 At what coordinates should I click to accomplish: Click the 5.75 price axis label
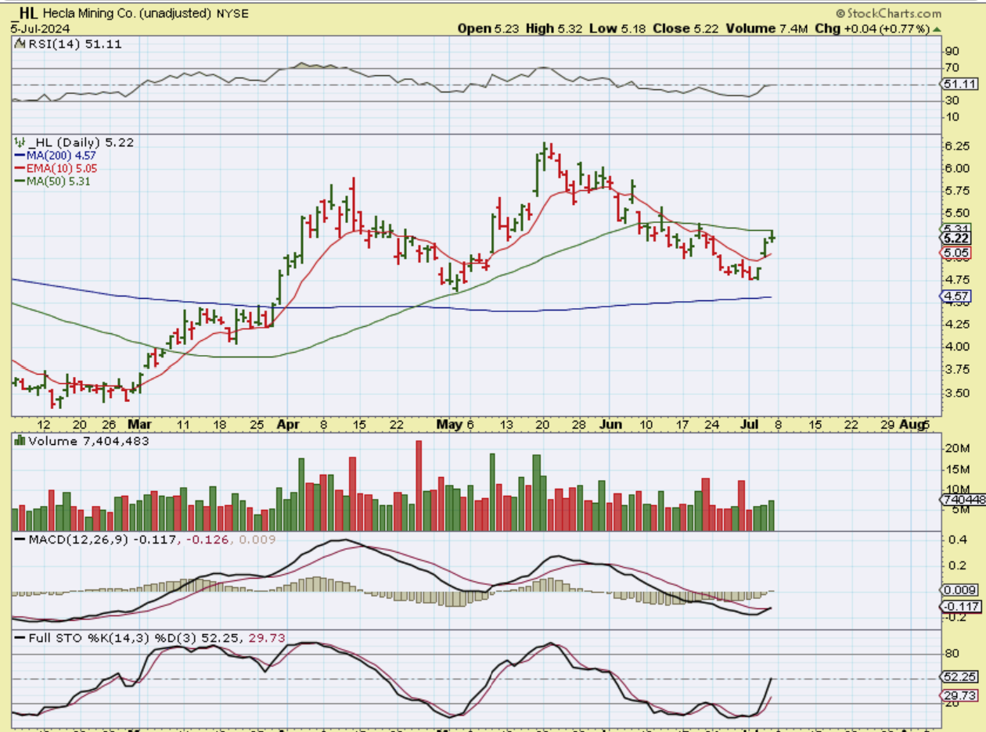point(958,192)
